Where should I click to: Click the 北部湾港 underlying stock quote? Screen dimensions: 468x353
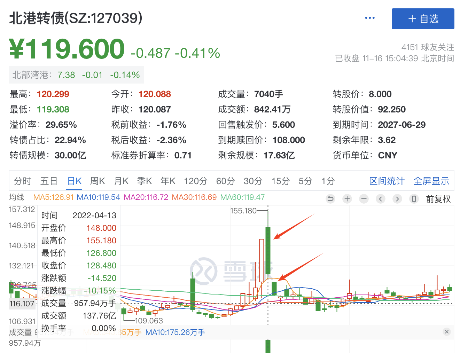(x=76, y=75)
